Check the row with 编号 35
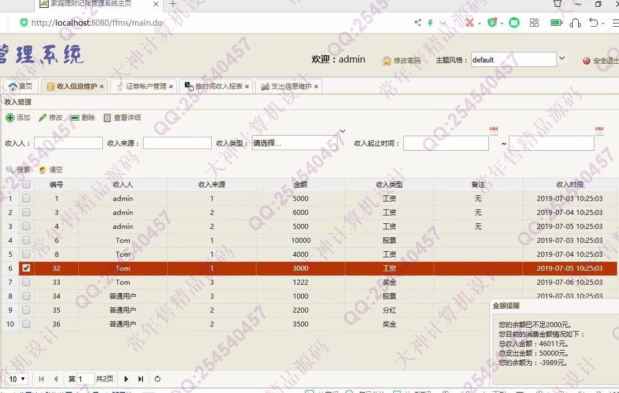 26,310
